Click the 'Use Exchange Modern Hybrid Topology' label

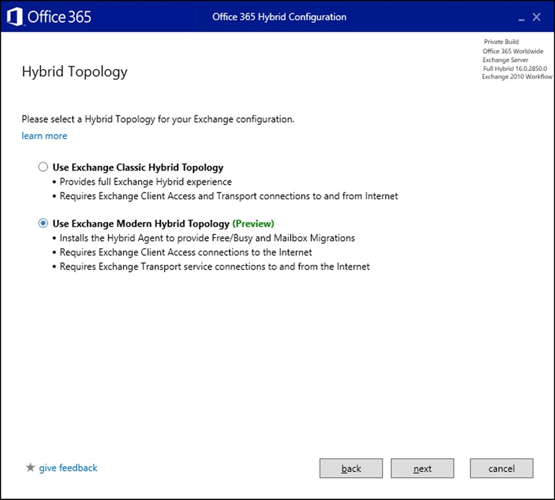coord(141,224)
